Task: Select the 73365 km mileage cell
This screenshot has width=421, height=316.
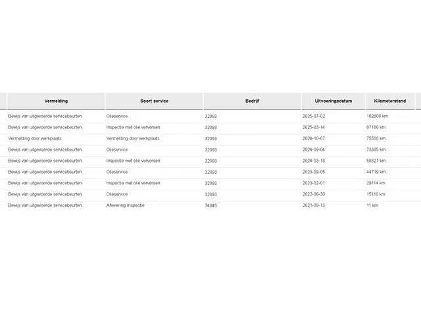Action: coord(376,149)
